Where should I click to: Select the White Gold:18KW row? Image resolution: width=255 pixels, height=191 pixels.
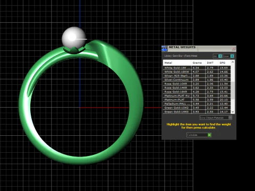[197, 72]
